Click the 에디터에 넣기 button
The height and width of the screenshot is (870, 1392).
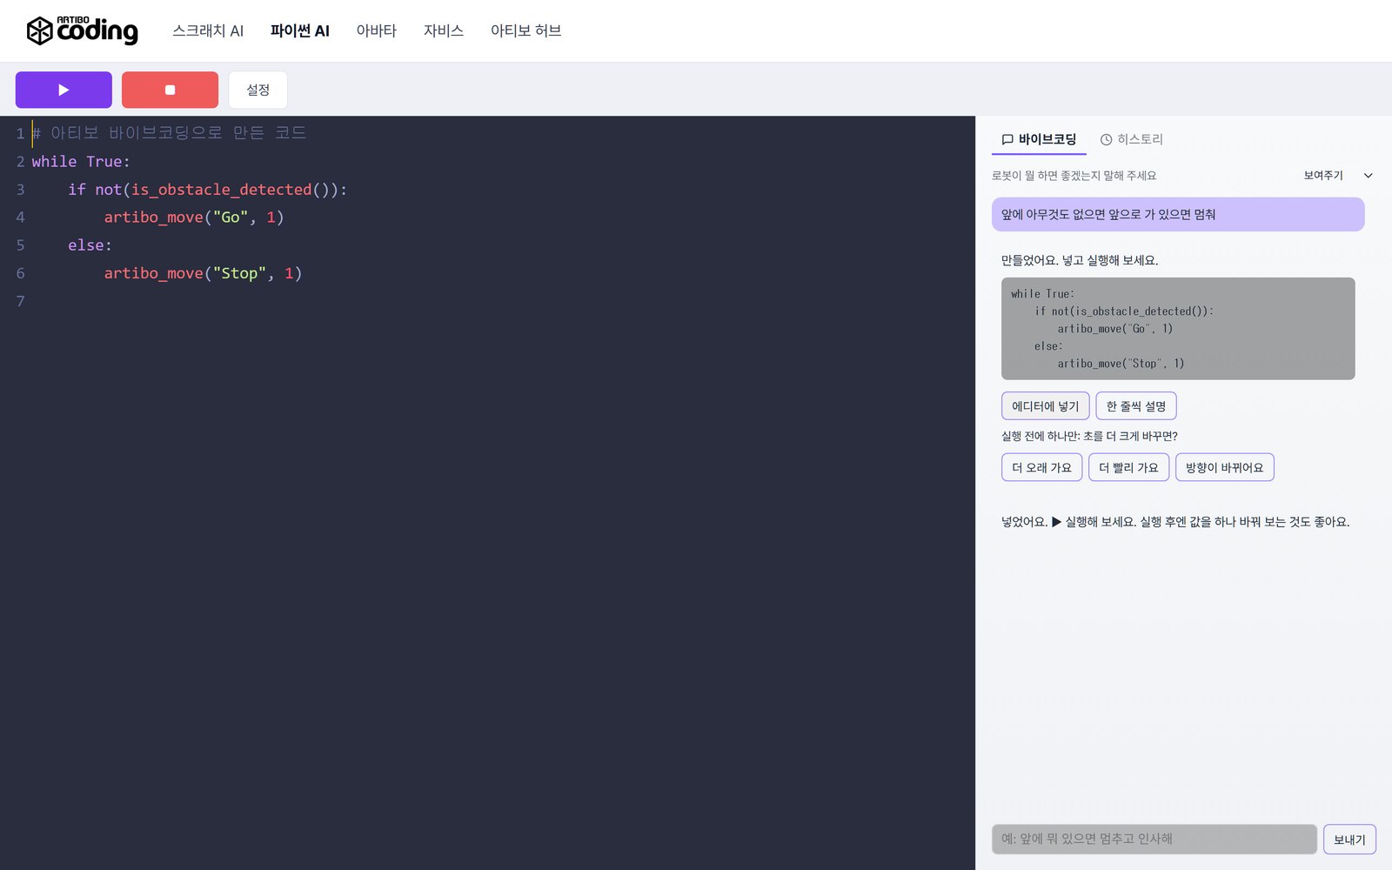(1045, 405)
